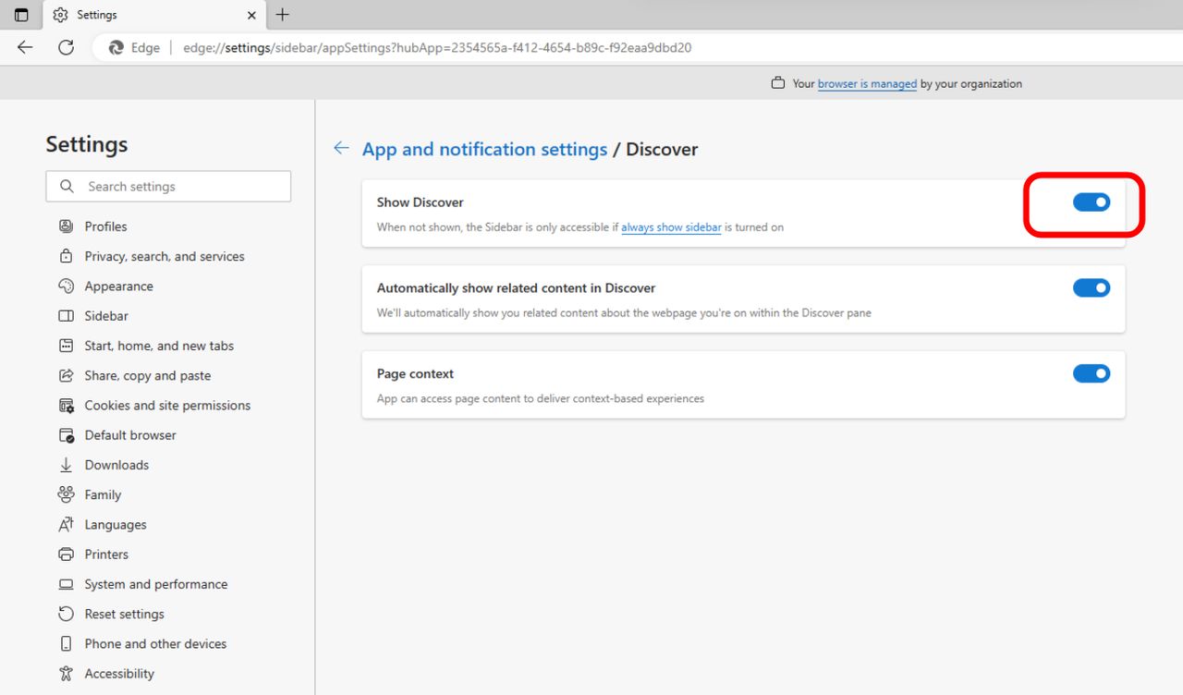The width and height of the screenshot is (1183, 695).
Task: Click the Phone and other devices icon
Action: [66, 643]
